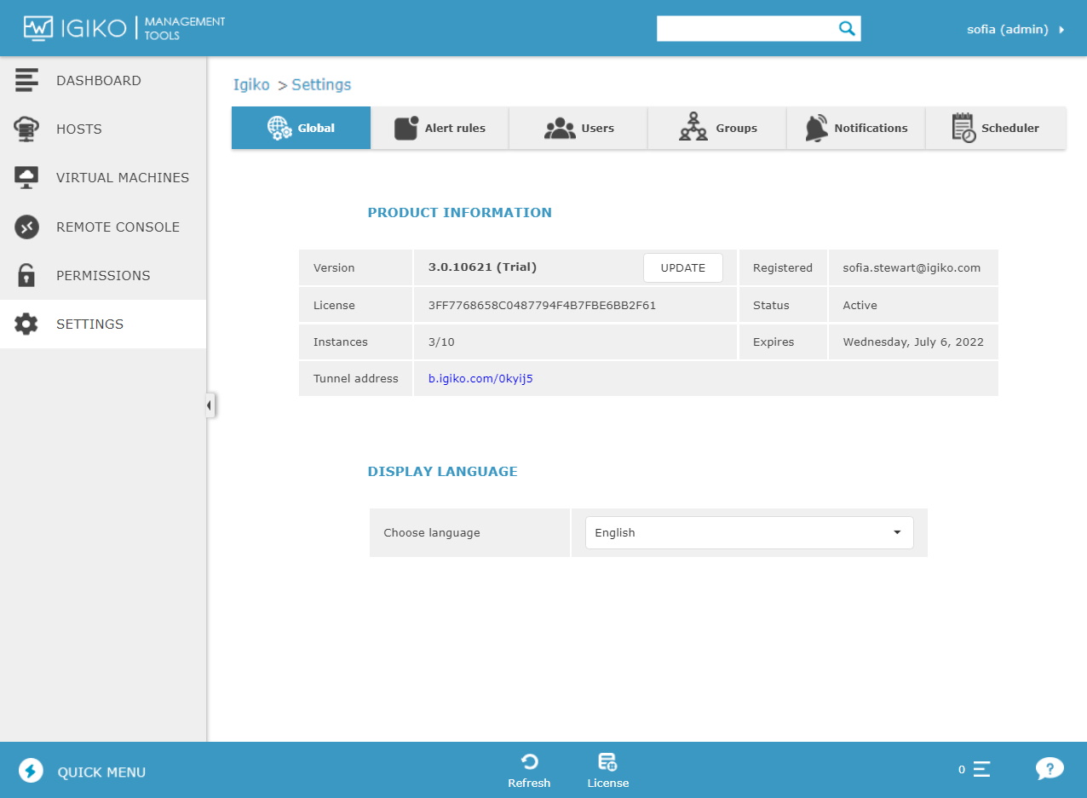Viewport: 1087px width, 798px height.
Task: Click the Igiko monitor logo icon
Action: tap(38, 28)
